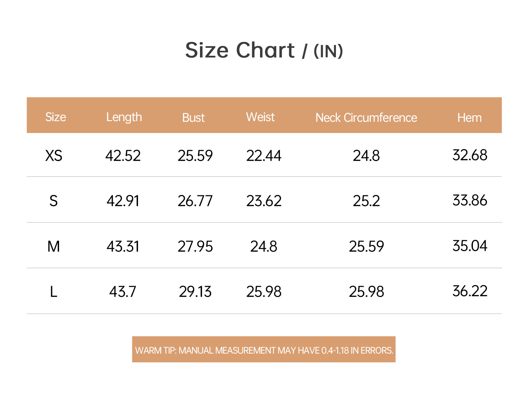Viewport: 528px width, 396px height.
Task: Select the XS size row label
Action: pyautogui.click(x=53, y=156)
